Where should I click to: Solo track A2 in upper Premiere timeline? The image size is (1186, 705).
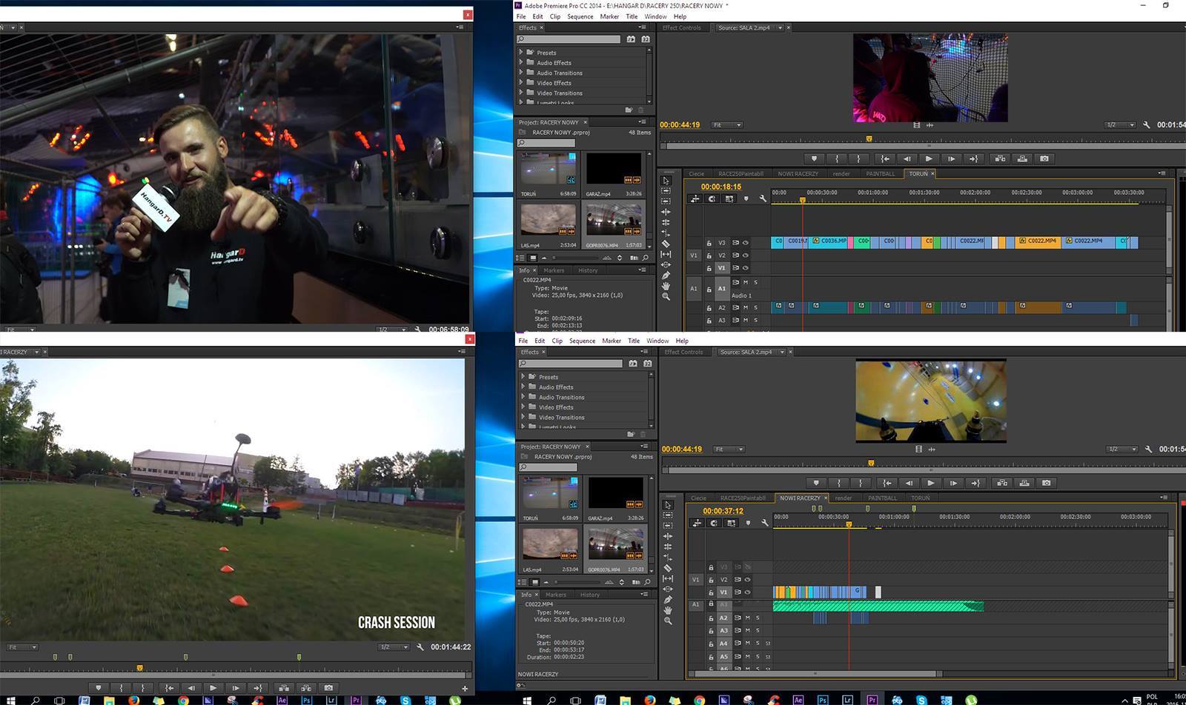tap(756, 307)
